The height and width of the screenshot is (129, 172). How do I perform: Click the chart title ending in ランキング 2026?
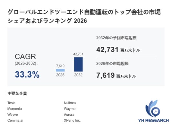point(84,16)
